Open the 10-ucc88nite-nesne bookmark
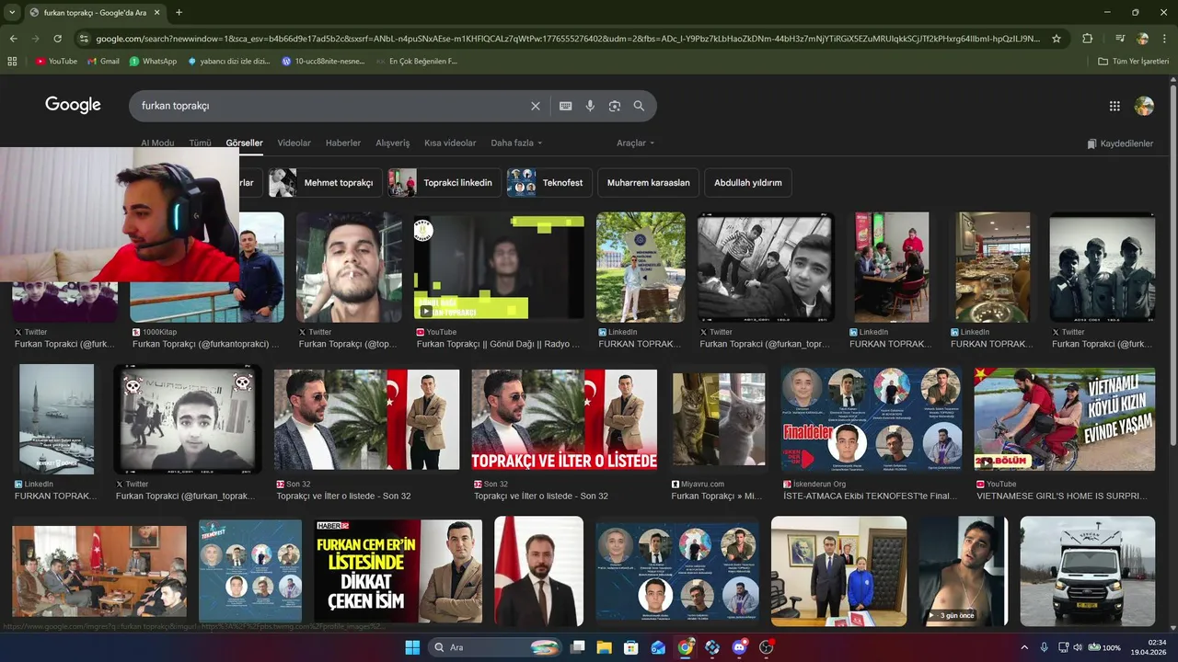Viewport: 1178px width, 662px height. pyautogui.click(x=323, y=62)
